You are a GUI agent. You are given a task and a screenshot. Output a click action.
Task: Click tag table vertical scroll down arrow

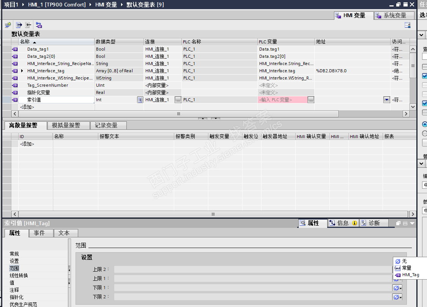[413, 107]
